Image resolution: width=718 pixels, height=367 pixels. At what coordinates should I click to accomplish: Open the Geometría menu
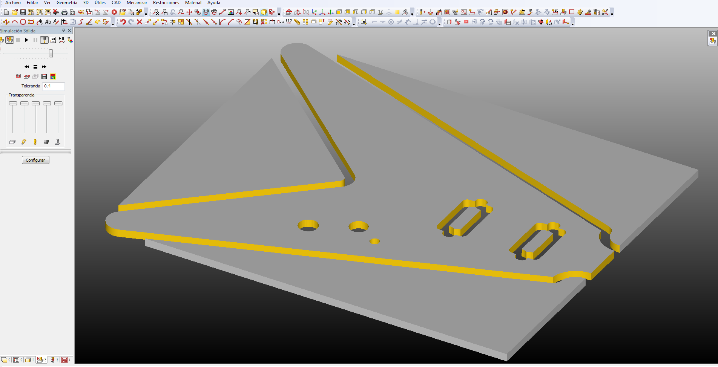[x=67, y=3]
